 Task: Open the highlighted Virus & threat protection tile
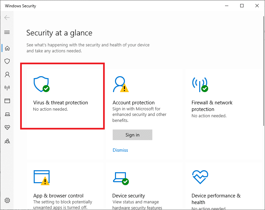tap(62, 96)
